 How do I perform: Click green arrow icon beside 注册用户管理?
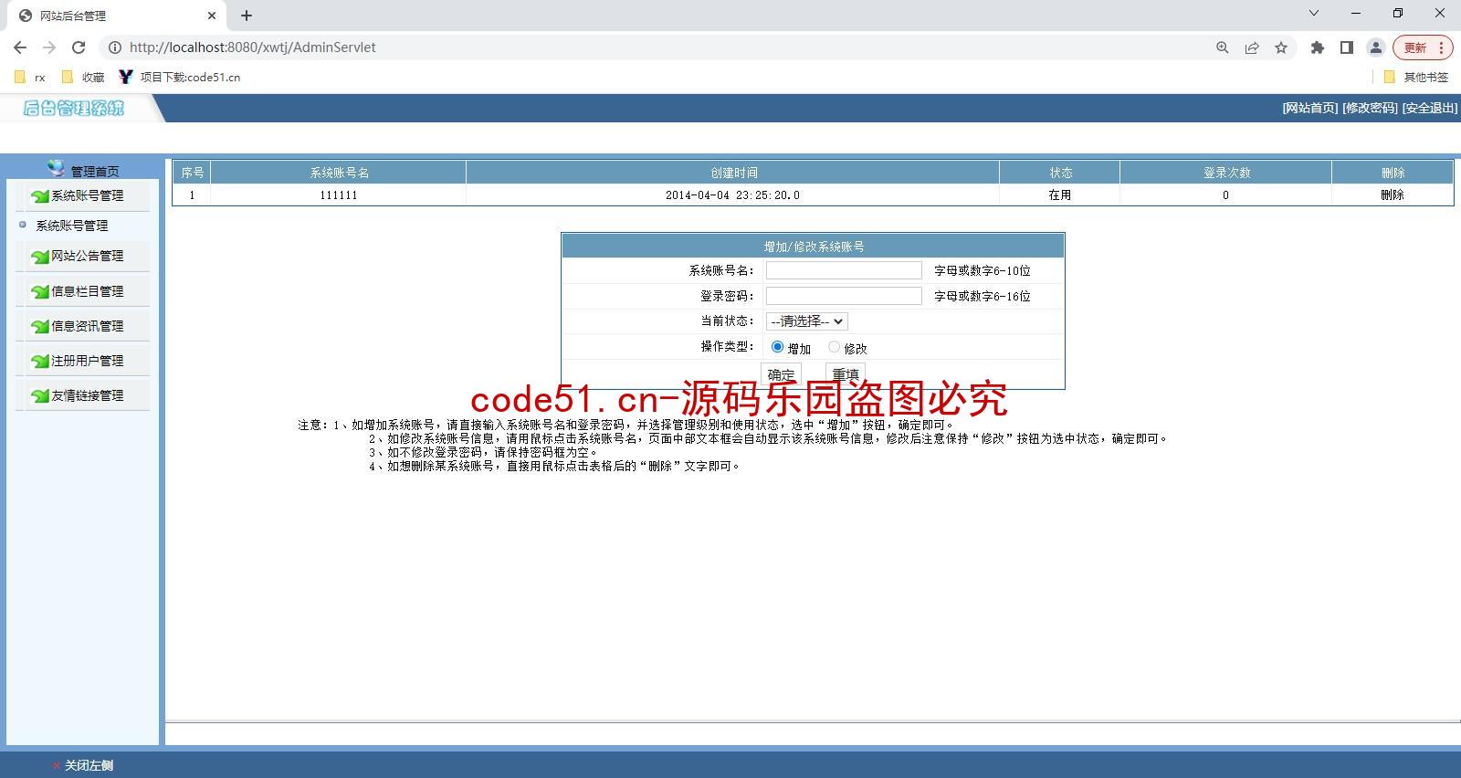click(40, 362)
